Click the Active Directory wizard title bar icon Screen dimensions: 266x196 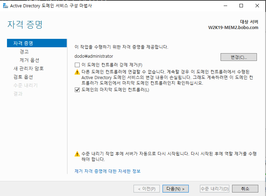coord(6,6)
